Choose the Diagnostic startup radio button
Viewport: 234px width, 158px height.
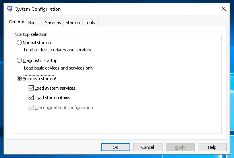[x=19, y=60]
